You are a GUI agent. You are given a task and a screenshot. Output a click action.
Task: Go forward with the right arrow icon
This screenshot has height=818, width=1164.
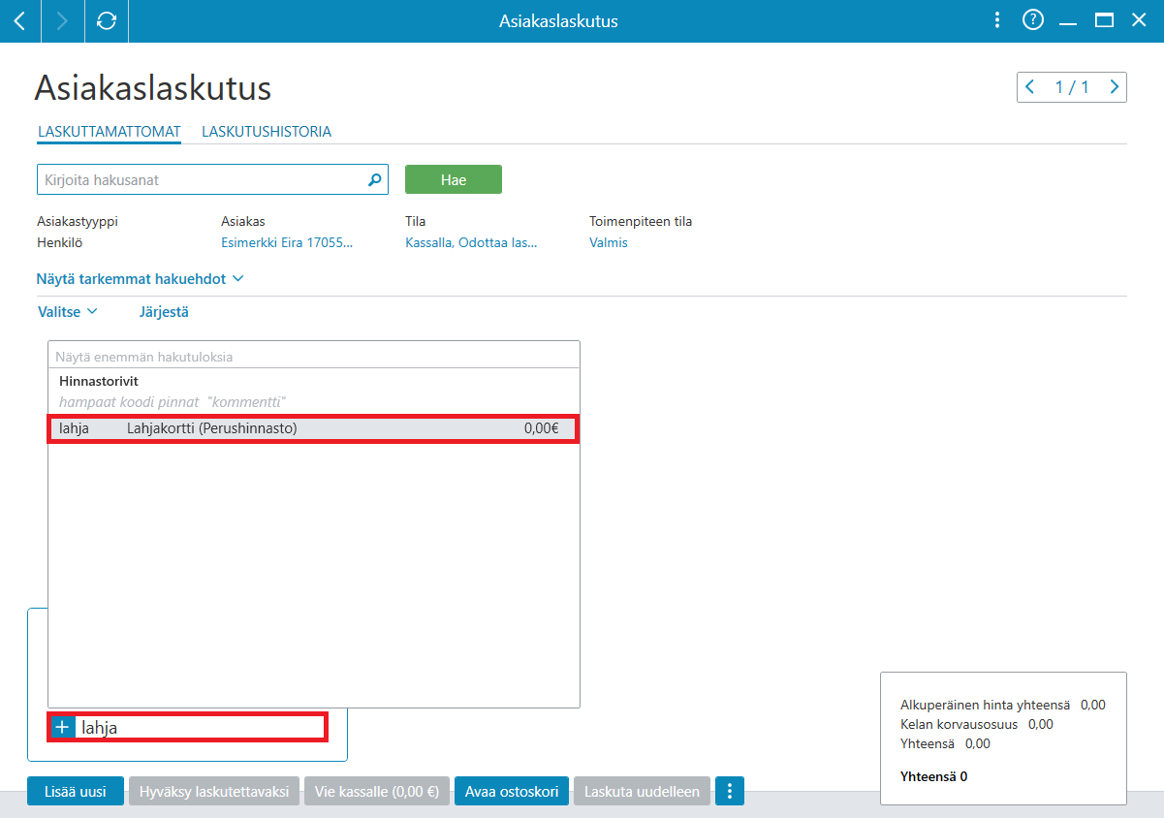(x=63, y=20)
